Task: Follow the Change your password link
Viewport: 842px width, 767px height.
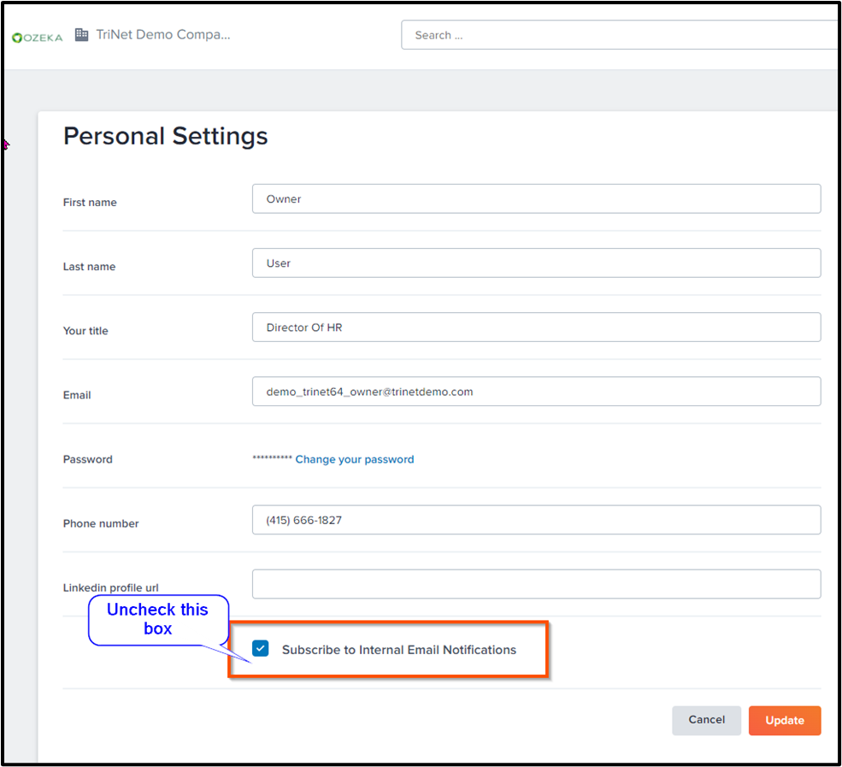Action: (355, 459)
